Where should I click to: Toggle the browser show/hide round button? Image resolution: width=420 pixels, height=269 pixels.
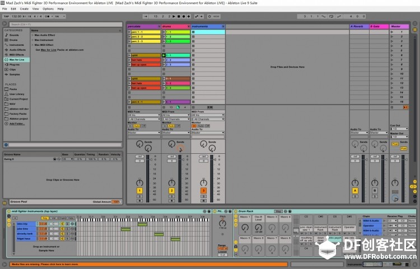coord(4,24)
